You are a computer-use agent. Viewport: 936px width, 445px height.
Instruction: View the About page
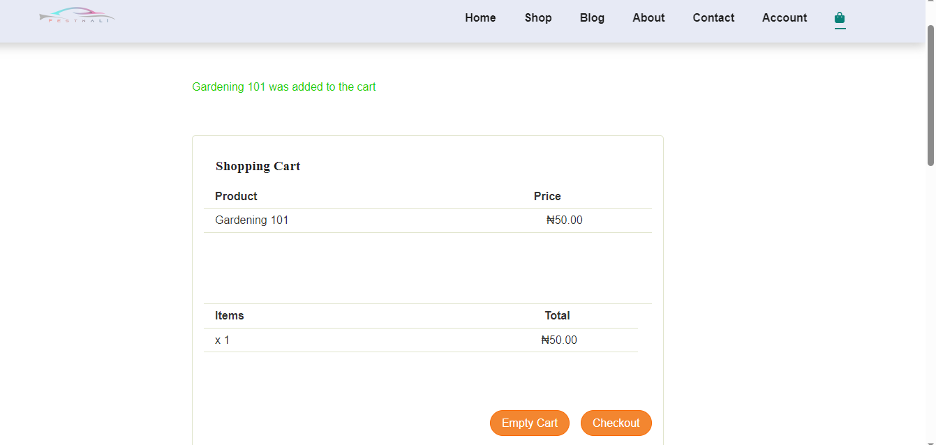pyautogui.click(x=648, y=17)
